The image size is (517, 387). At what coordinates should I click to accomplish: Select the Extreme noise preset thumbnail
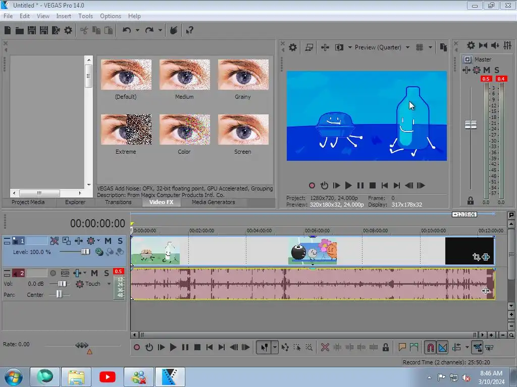(126, 130)
